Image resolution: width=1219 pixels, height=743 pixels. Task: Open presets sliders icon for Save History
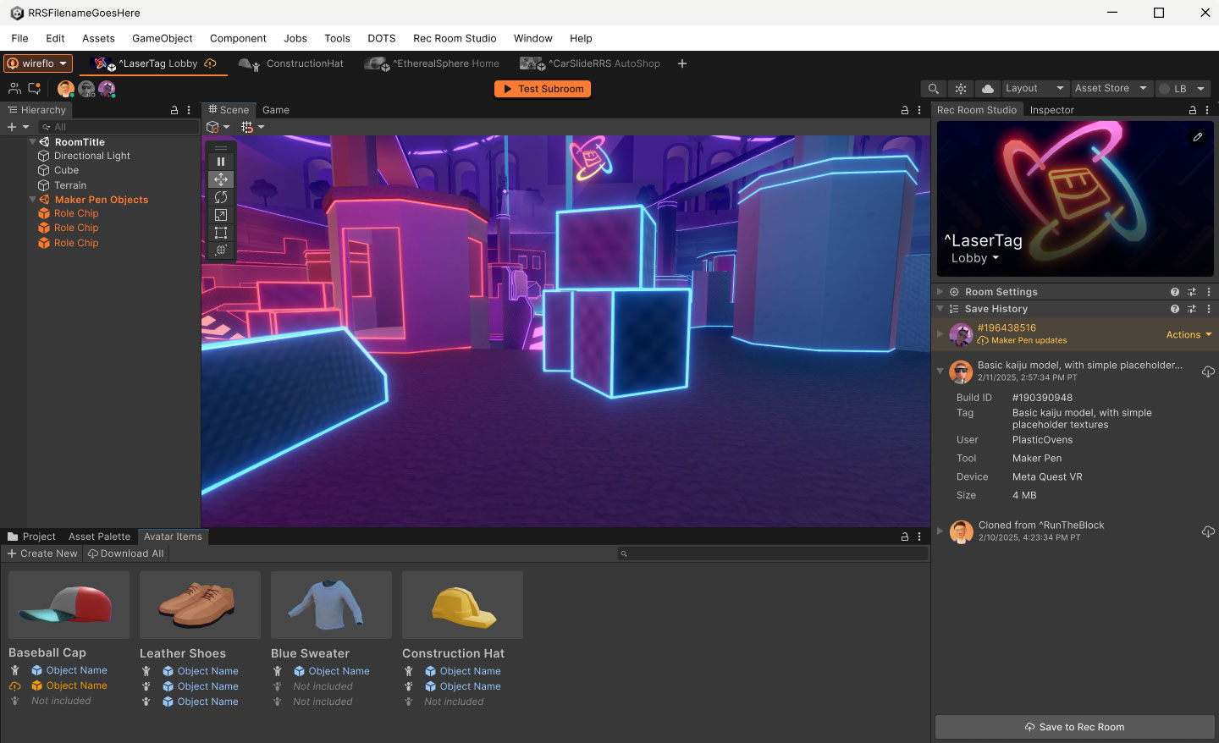point(1192,309)
